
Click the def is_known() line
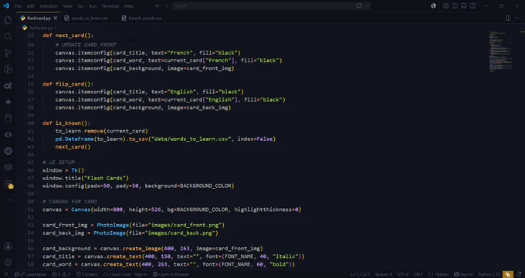tap(66, 123)
